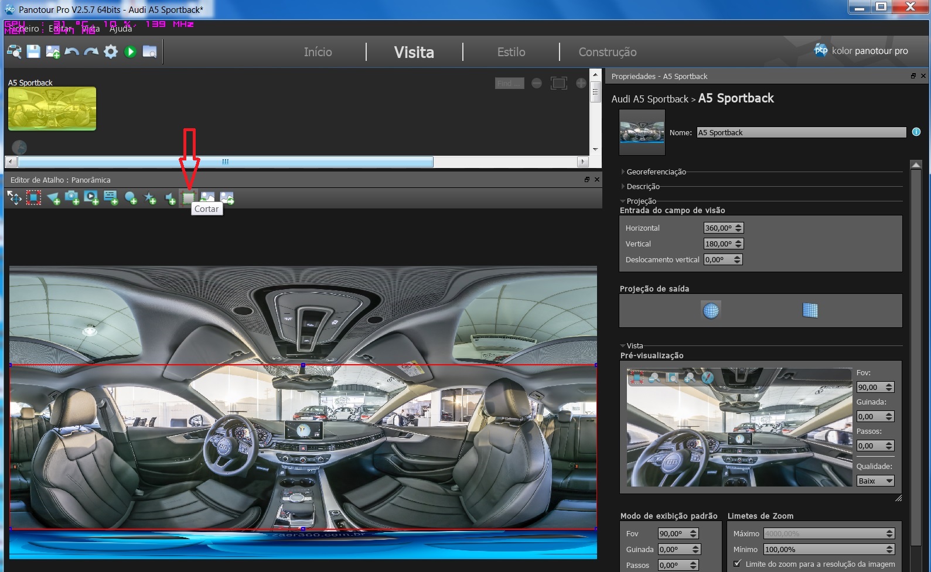Zoom out thumbnails with the minus button
The width and height of the screenshot is (931, 572).
pyautogui.click(x=536, y=83)
